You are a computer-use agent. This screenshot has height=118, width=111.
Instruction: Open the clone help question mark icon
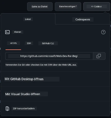pos(103,32)
